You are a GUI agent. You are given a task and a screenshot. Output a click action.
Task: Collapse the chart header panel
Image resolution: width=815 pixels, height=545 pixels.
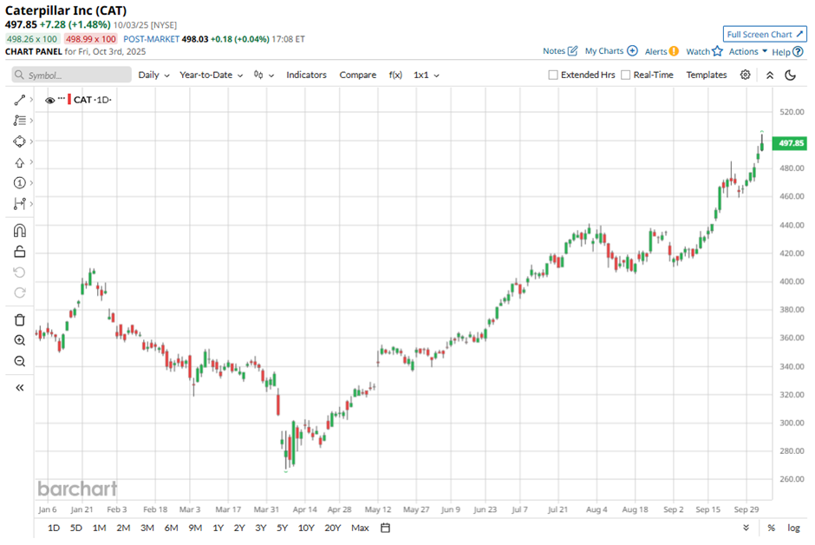tap(770, 76)
